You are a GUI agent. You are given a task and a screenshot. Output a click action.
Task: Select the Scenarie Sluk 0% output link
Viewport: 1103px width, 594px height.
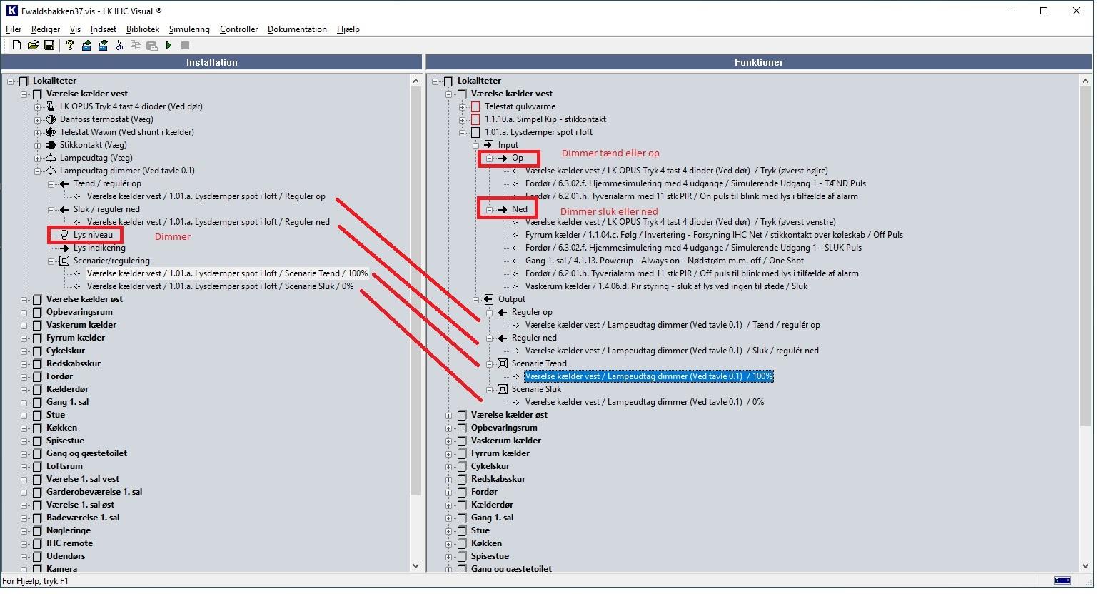point(644,402)
